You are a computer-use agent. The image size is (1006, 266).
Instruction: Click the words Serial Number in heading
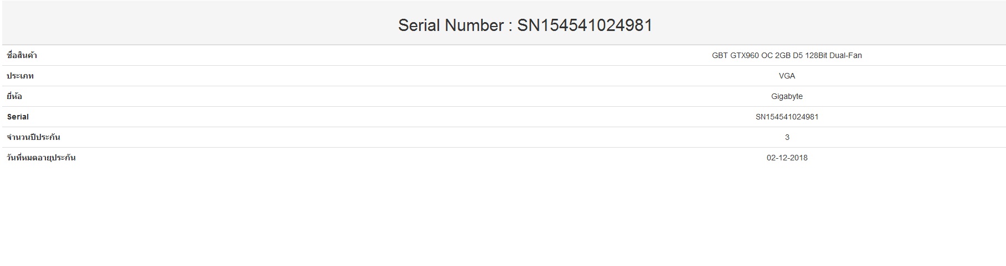tap(451, 25)
